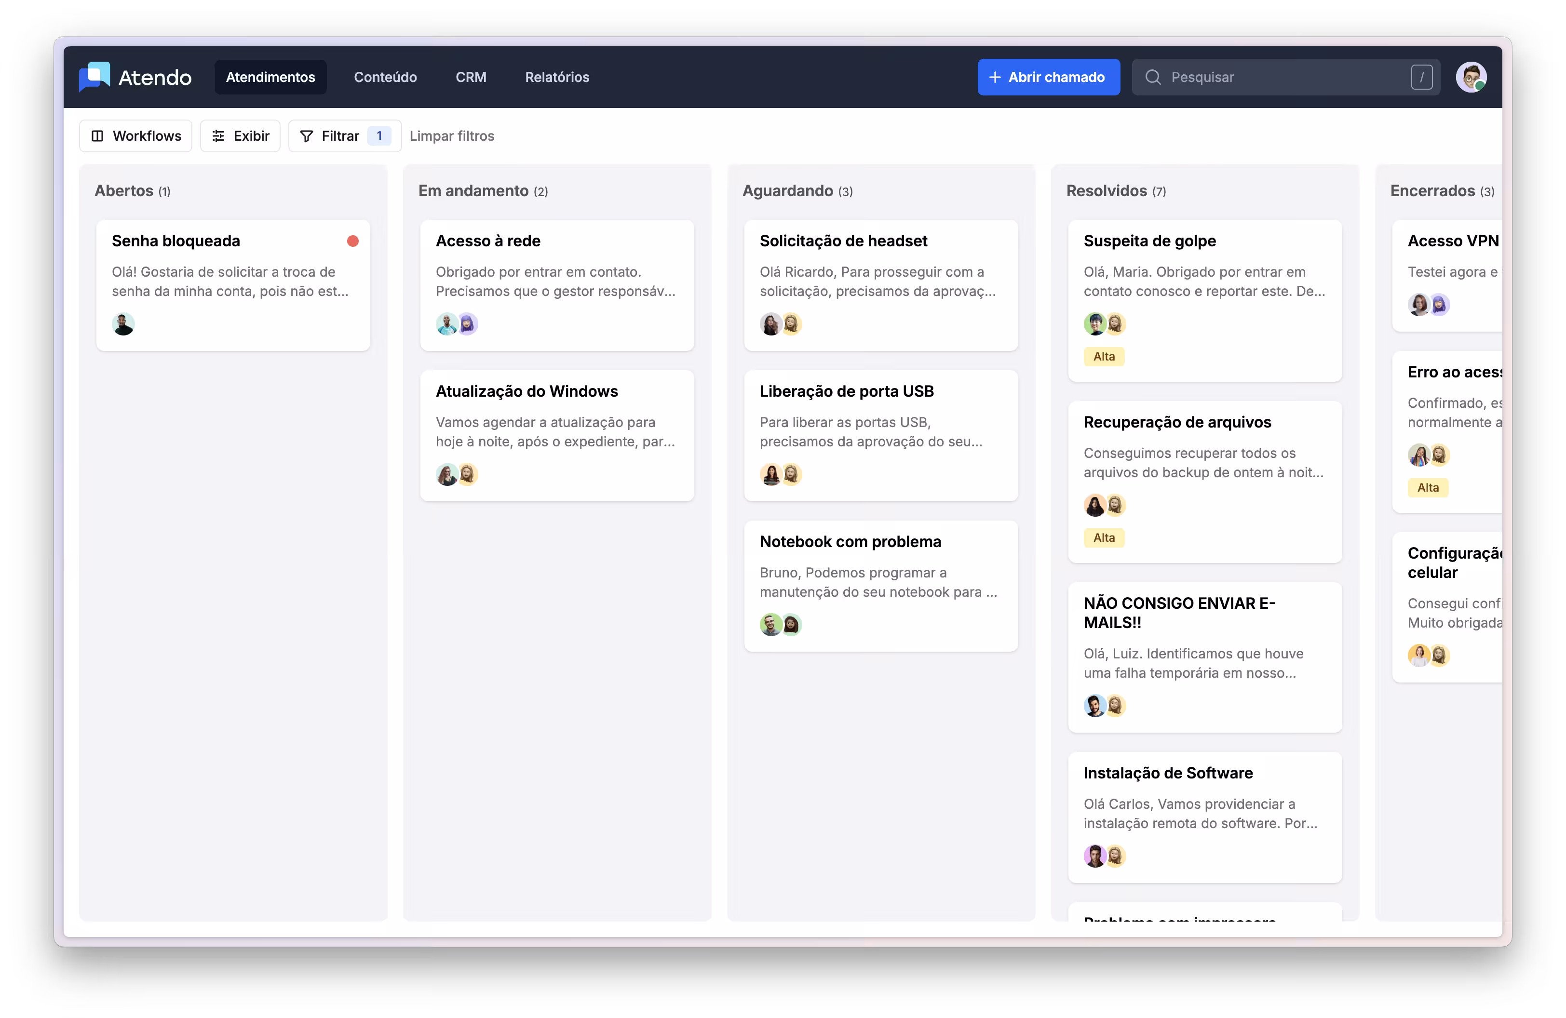This screenshot has width=1566, height=1018.
Task: Click the Atendo logo icon
Action: point(95,76)
